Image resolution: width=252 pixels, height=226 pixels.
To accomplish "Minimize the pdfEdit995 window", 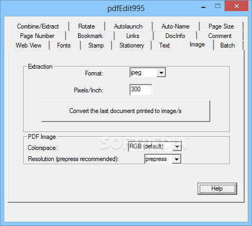I will pos(203,7).
